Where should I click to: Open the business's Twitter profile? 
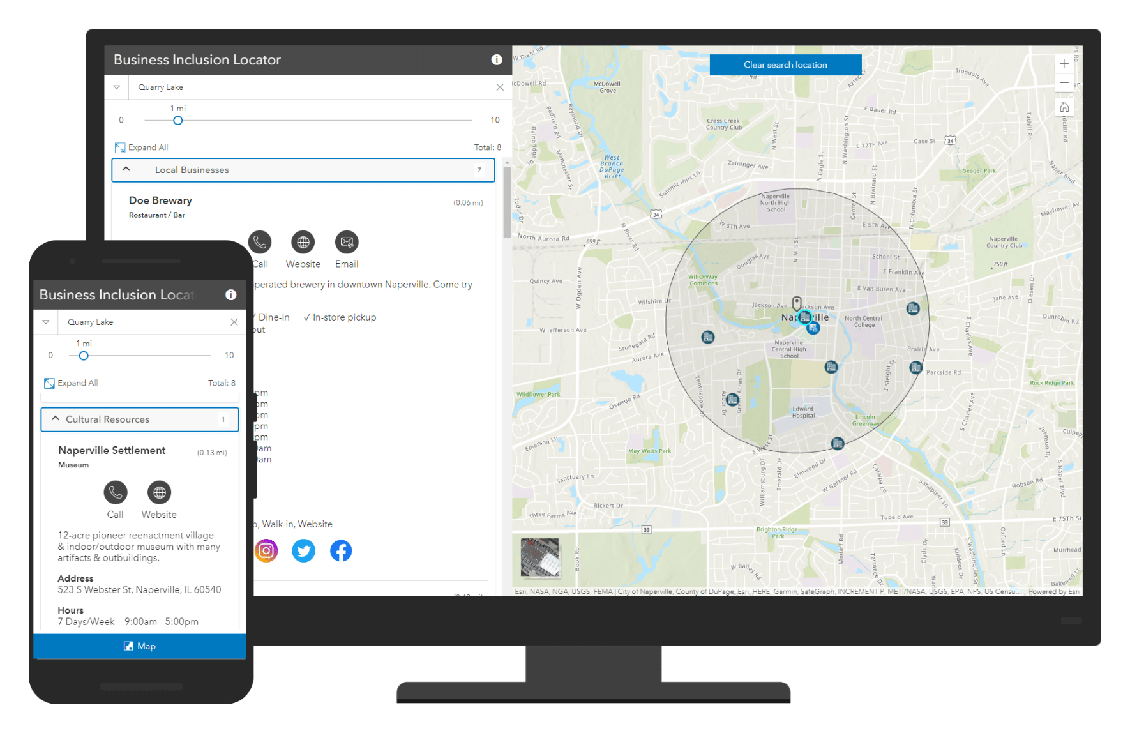pyautogui.click(x=303, y=550)
